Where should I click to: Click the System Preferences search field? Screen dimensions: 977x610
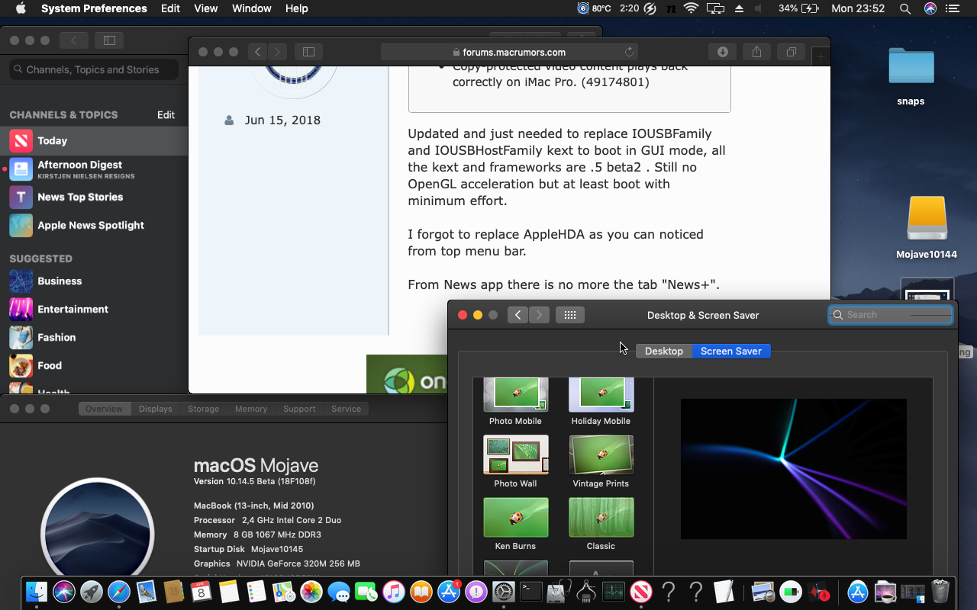(x=892, y=315)
